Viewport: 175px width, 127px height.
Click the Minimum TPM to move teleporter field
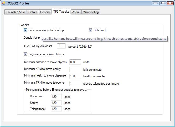click(x=75, y=84)
